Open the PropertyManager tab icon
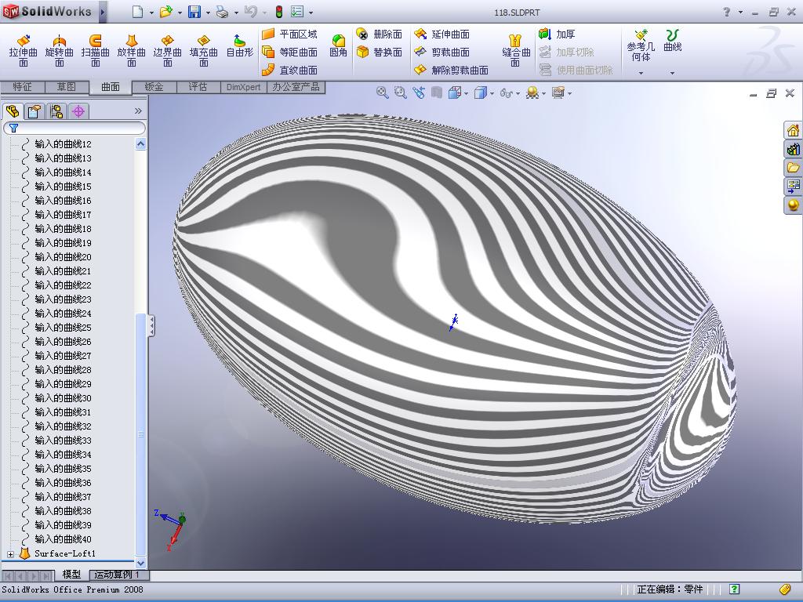 point(35,111)
